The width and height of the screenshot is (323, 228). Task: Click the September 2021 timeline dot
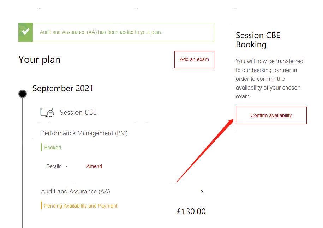point(23,94)
